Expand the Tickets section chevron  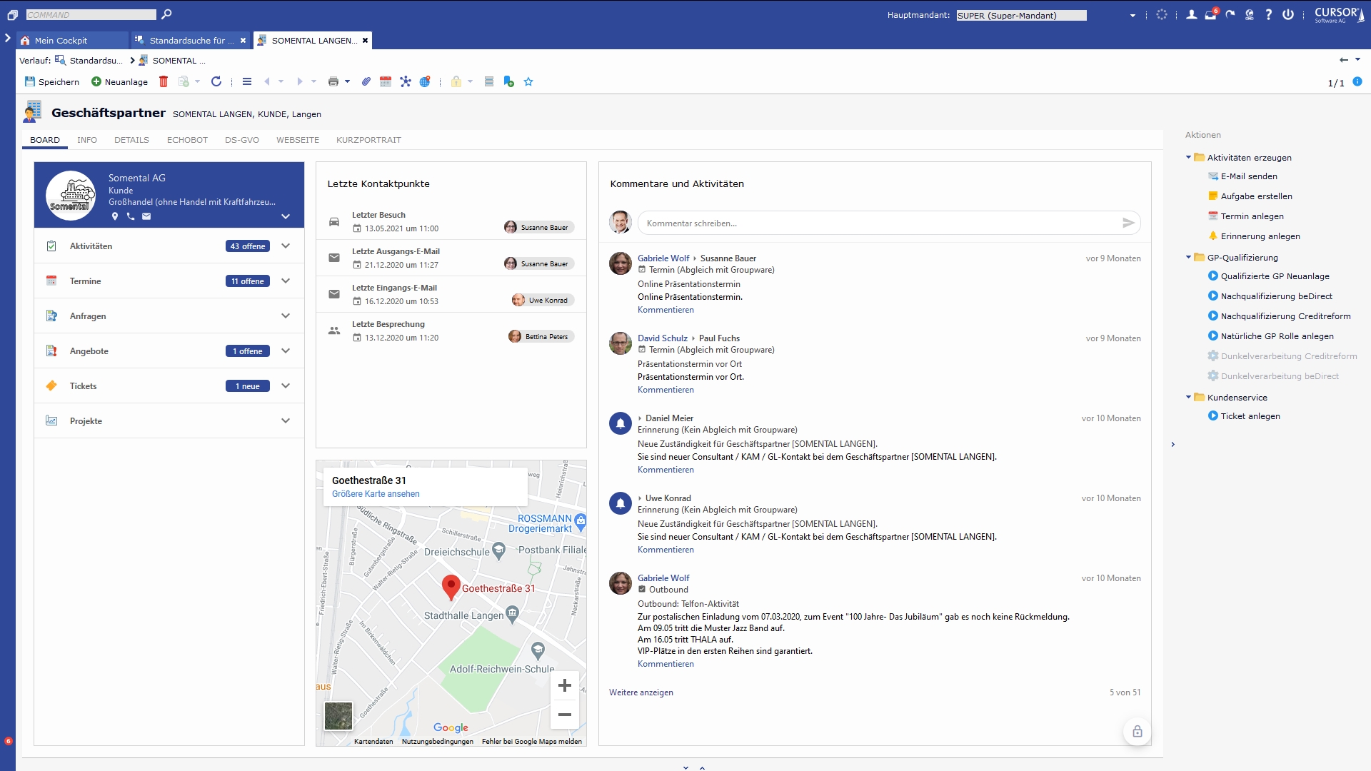click(286, 386)
